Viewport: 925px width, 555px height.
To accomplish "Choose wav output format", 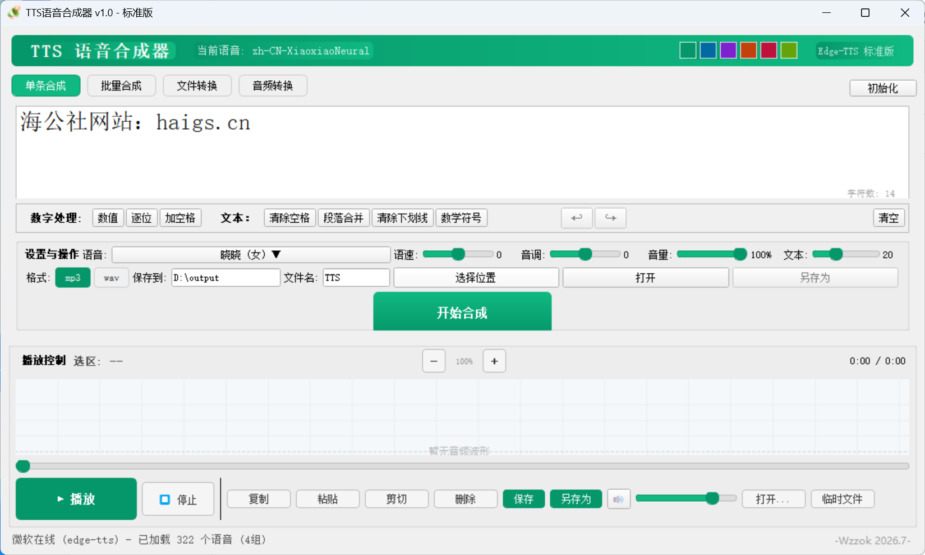I will point(111,278).
